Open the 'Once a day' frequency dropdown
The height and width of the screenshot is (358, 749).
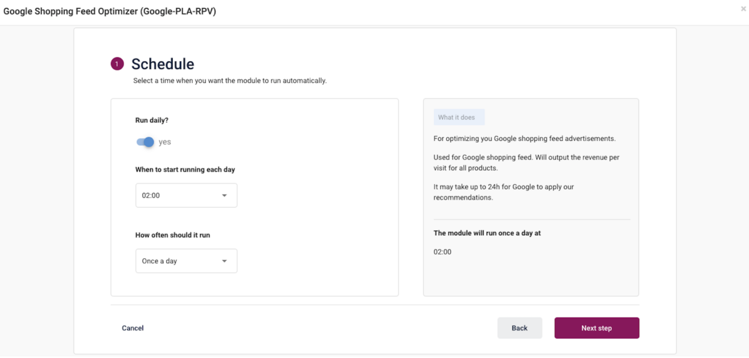(x=186, y=261)
